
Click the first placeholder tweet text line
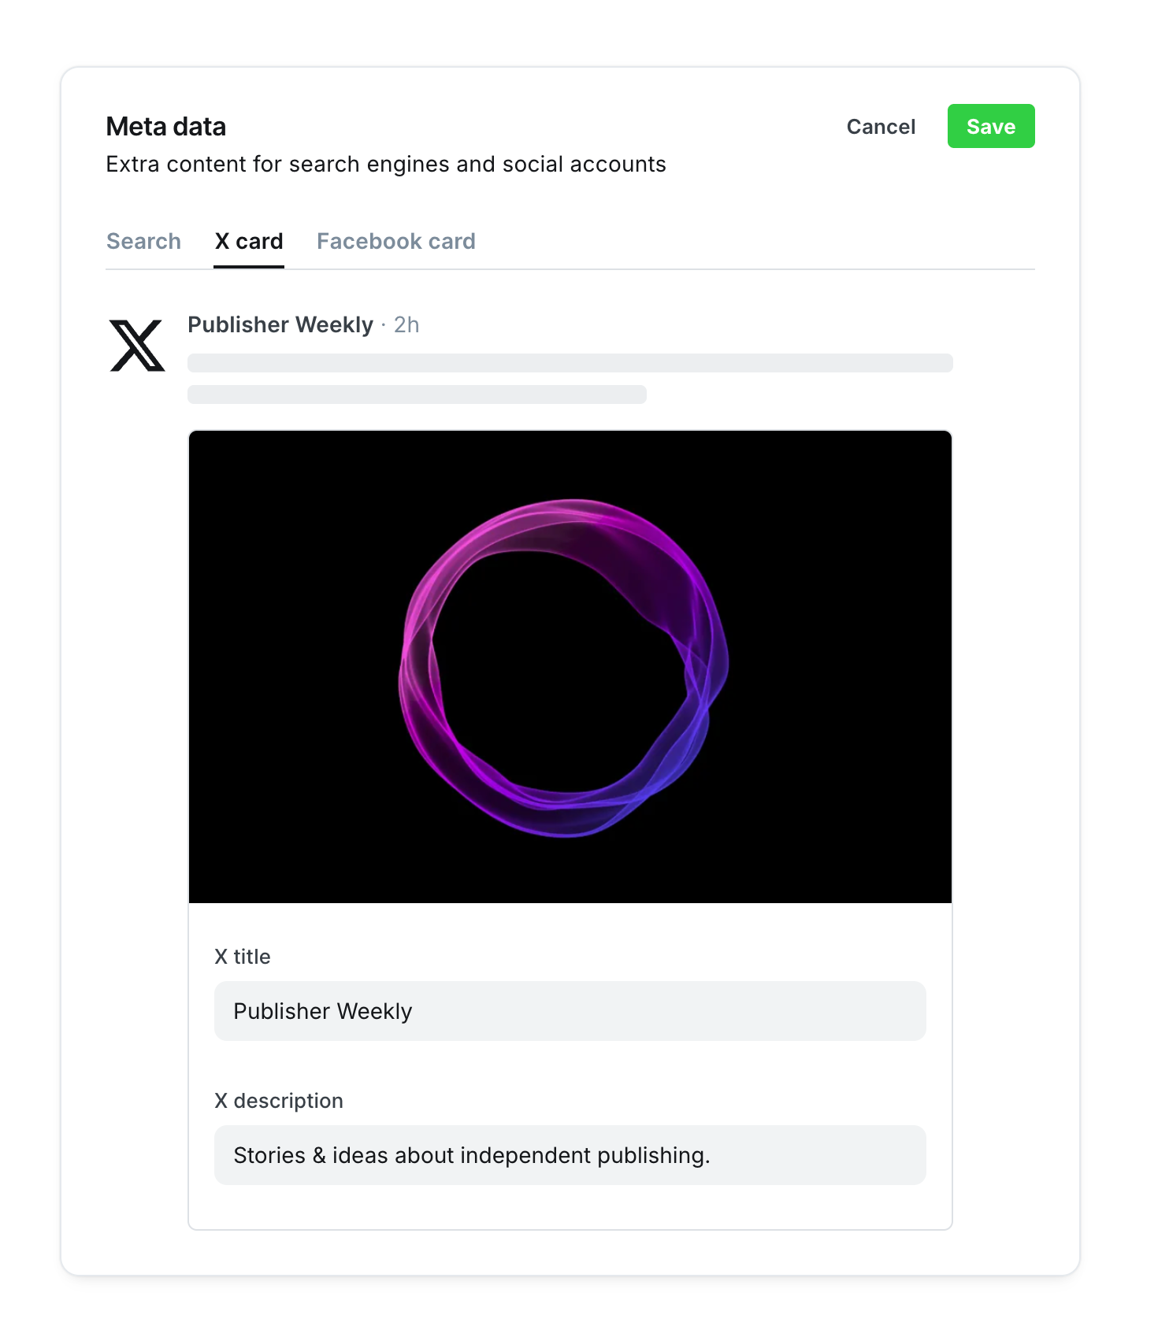pos(570,363)
